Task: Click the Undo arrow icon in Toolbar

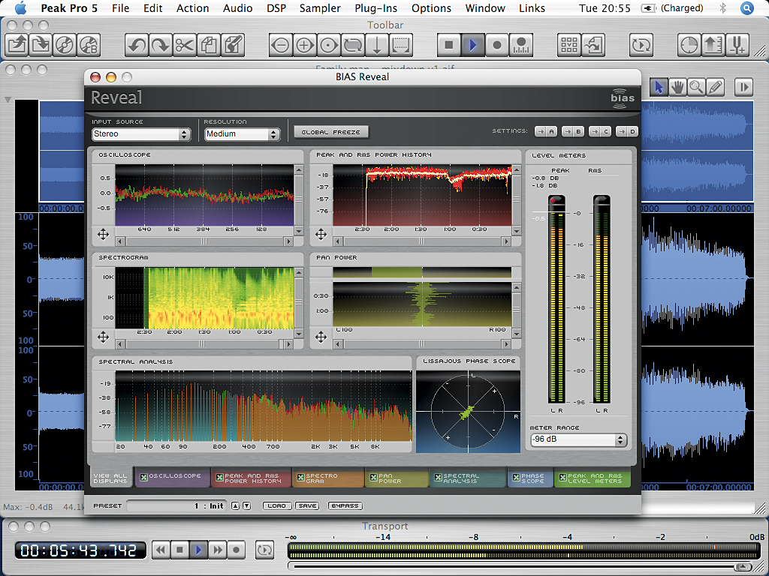Action: click(x=137, y=46)
